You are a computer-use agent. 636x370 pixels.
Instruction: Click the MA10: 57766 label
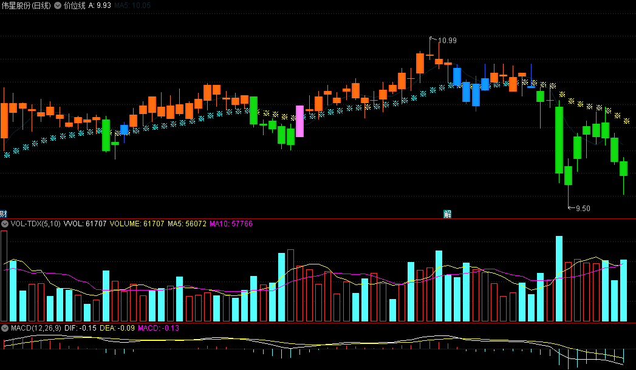click(231, 223)
